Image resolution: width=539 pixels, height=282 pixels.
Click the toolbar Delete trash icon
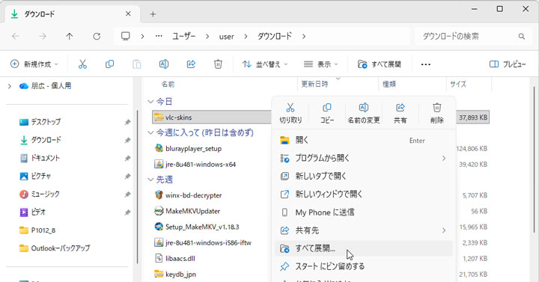tap(218, 64)
